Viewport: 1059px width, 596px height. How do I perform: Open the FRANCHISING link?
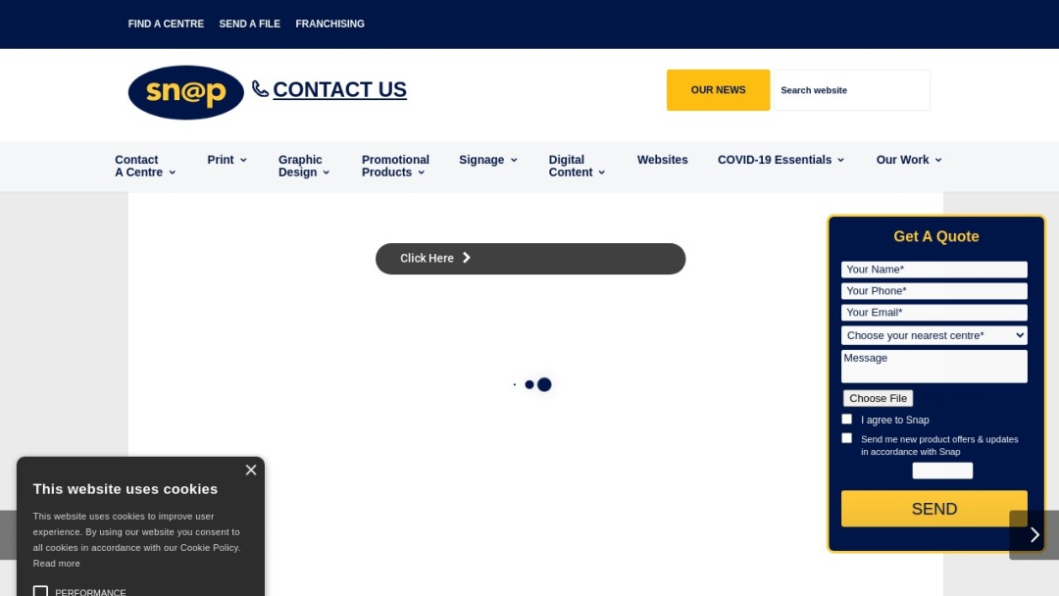click(329, 24)
